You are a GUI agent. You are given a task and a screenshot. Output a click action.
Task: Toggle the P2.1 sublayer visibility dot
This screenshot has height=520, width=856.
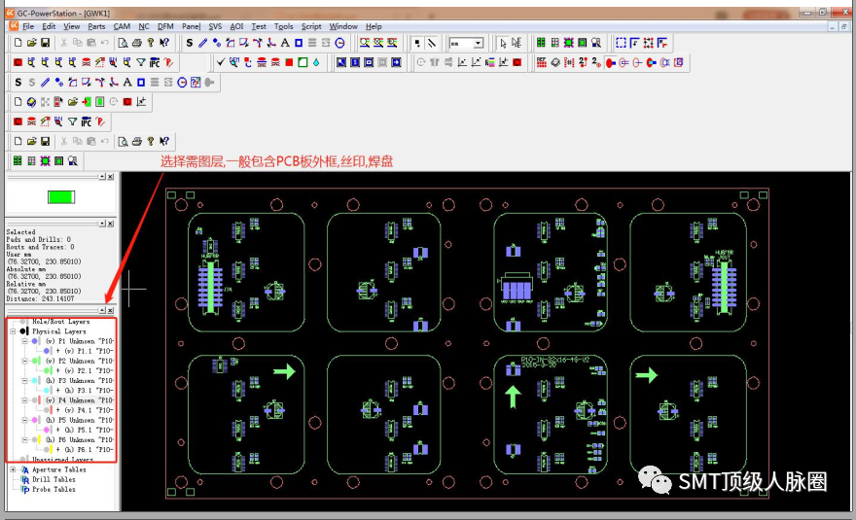click(47, 370)
